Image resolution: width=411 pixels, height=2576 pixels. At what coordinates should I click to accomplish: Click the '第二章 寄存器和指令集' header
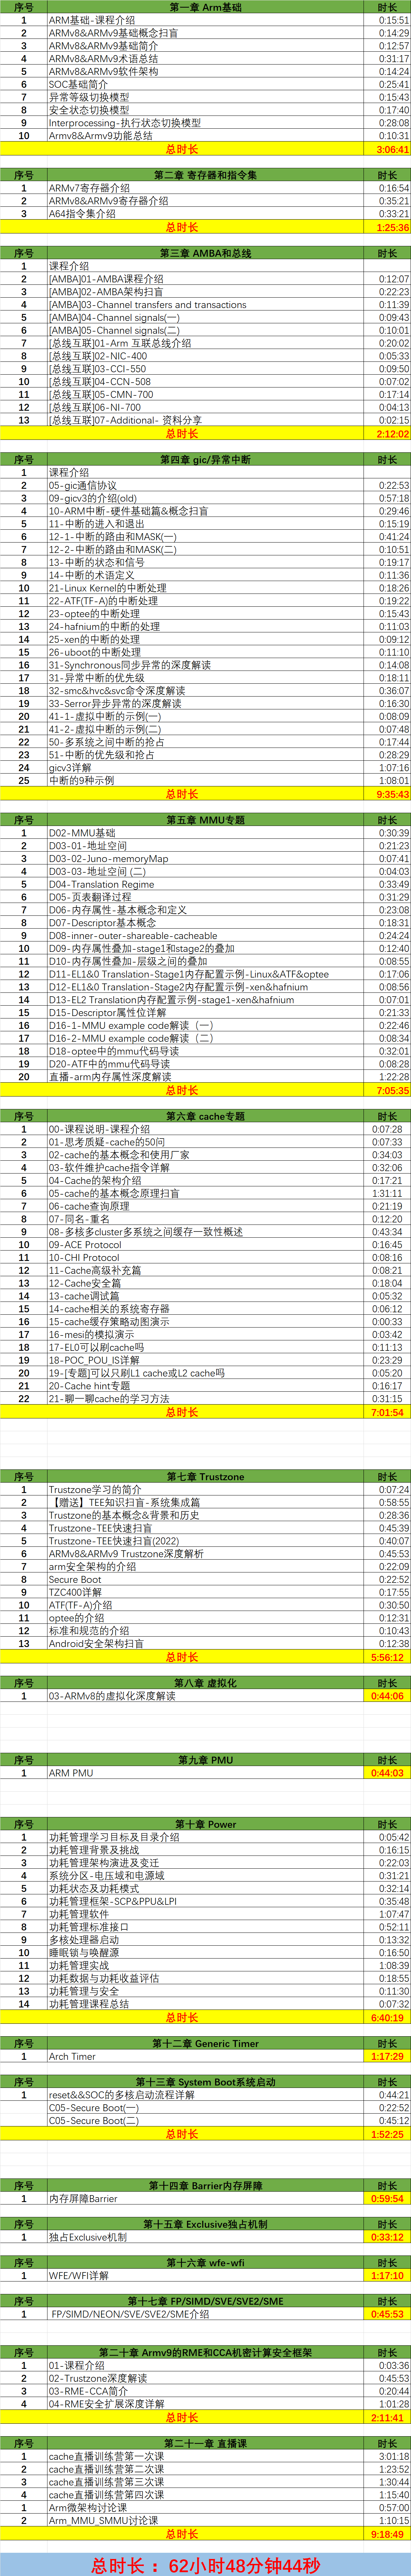point(205,175)
